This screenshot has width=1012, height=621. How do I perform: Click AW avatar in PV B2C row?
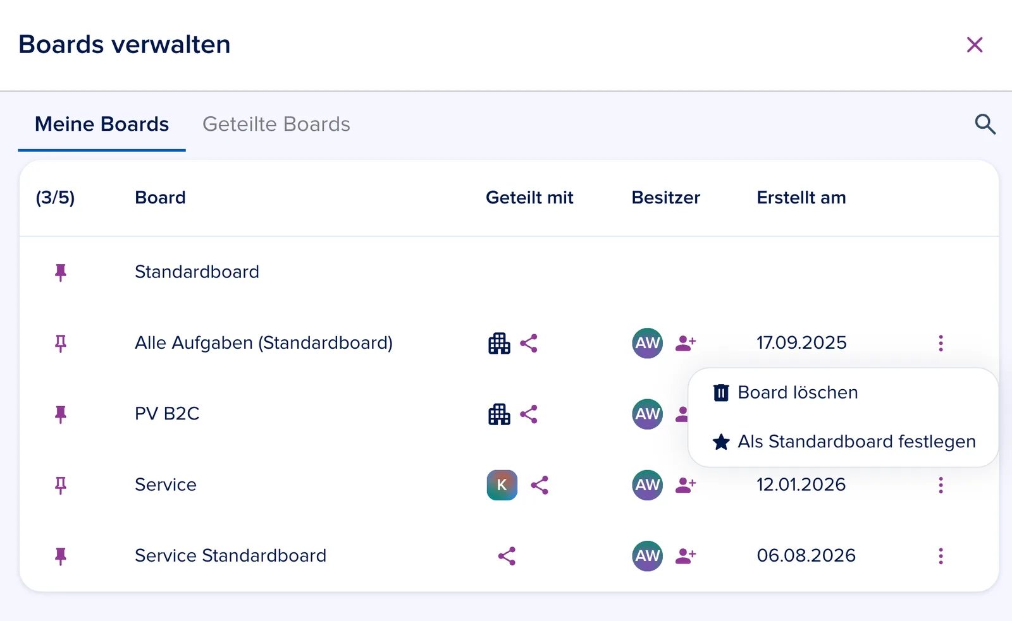point(648,414)
